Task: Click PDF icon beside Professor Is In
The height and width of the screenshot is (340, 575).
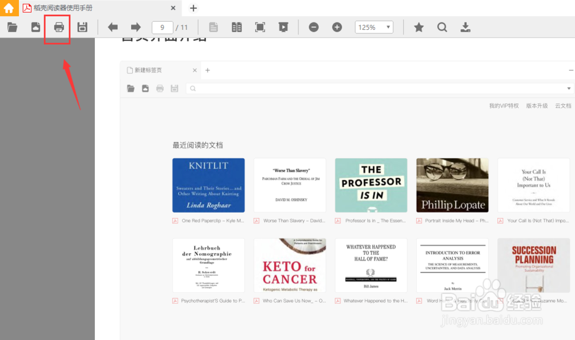Action: (338, 221)
